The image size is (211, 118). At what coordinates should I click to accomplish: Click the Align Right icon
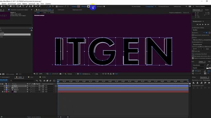[x=201, y=83]
